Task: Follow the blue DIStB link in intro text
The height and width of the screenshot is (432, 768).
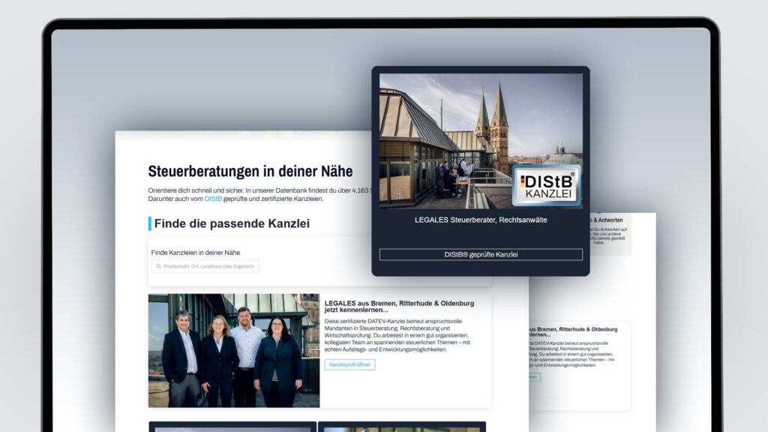Action: (x=213, y=199)
